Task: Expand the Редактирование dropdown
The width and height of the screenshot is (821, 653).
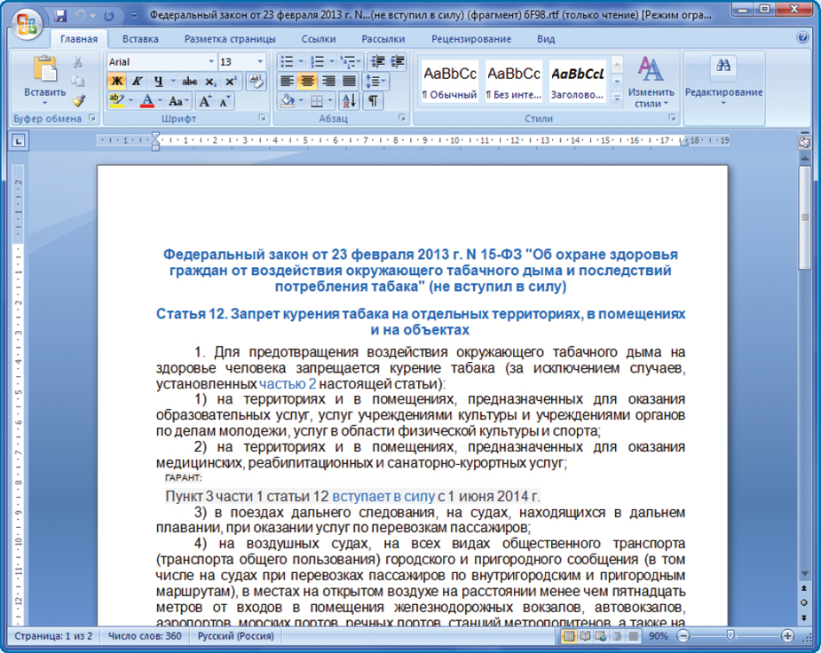Action: tap(723, 92)
